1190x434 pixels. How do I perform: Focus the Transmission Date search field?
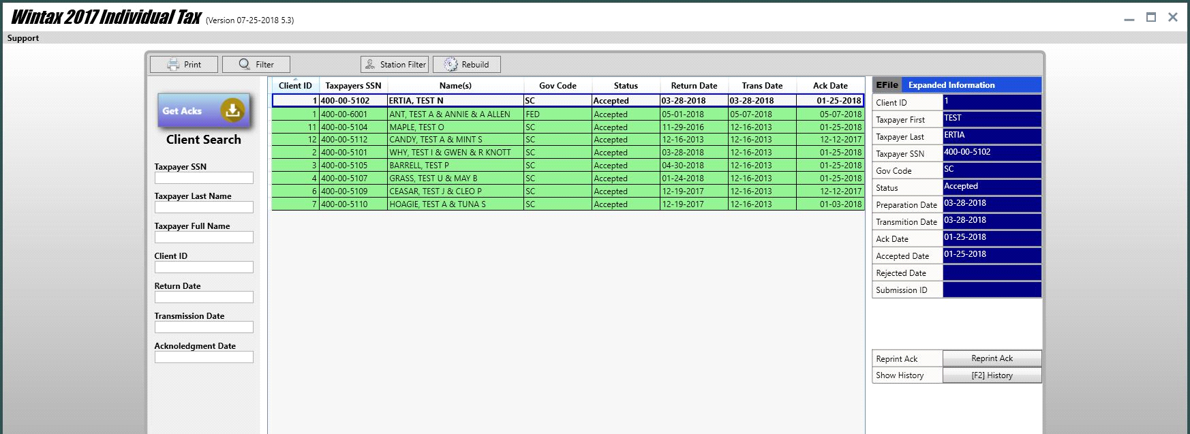[x=204, y=327]
